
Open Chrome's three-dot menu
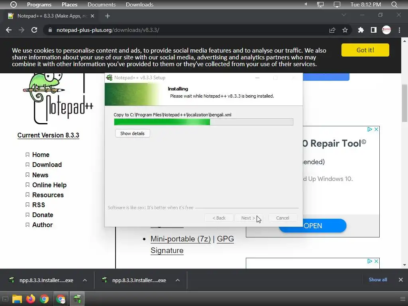[x=399, y=30]
